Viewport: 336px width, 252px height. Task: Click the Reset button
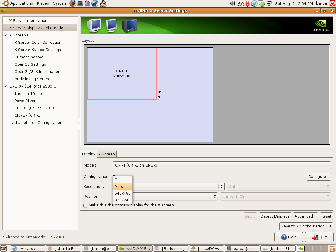pyautogui.click(x=326, y=216)
